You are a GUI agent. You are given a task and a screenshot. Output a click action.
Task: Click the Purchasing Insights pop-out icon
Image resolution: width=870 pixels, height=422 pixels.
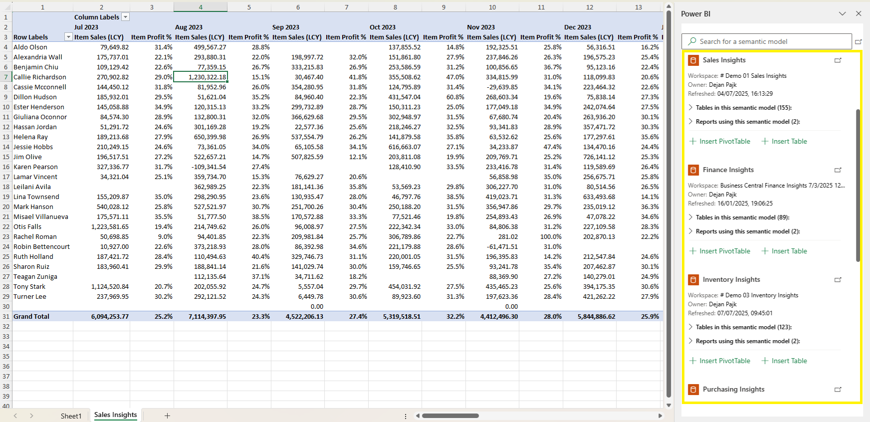click(x=838, y=390)
